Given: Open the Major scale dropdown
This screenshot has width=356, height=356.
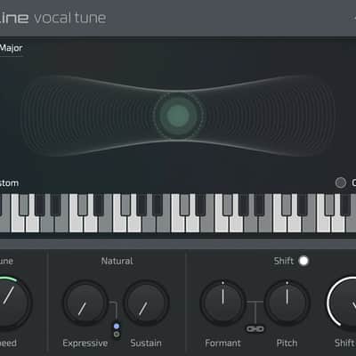Looking at the screenshot, I should tap(12, 48).
